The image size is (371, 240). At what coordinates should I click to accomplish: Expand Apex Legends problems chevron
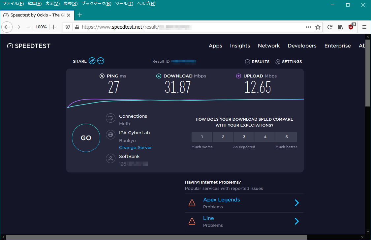296,203
